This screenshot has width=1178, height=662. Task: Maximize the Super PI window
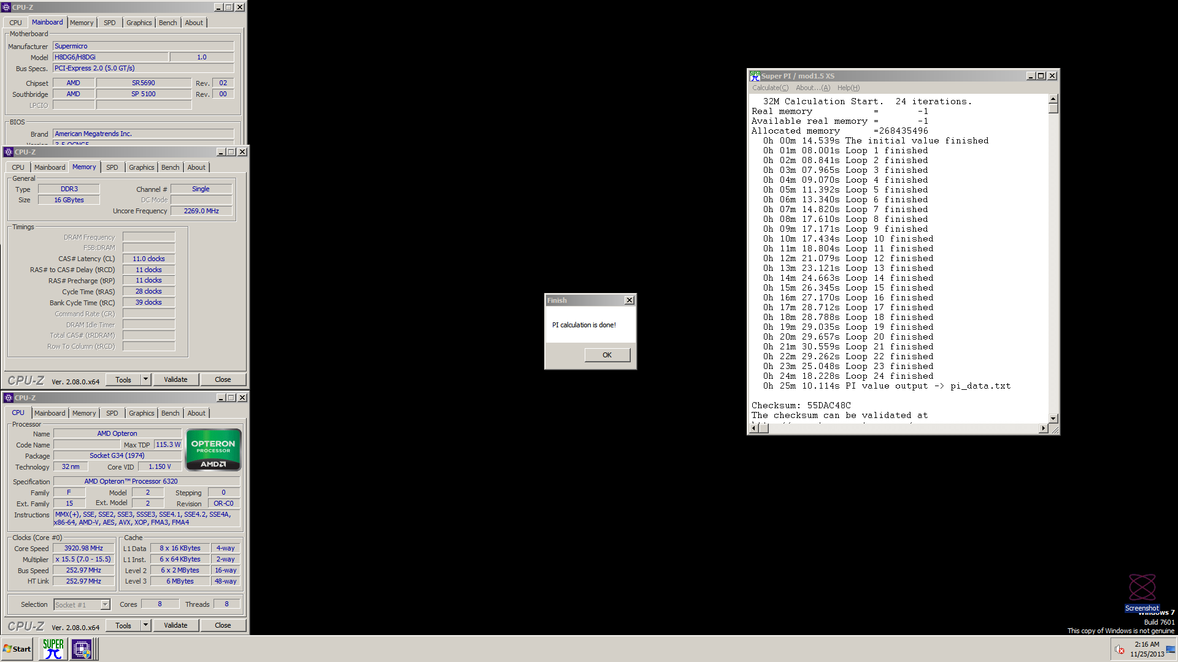[x=1041, y=76]
